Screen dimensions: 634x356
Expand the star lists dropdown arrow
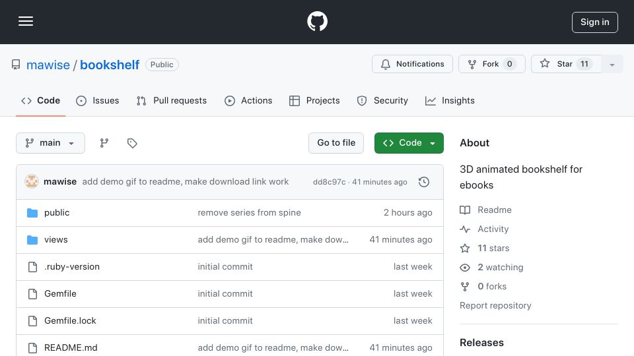coord(612,64)
